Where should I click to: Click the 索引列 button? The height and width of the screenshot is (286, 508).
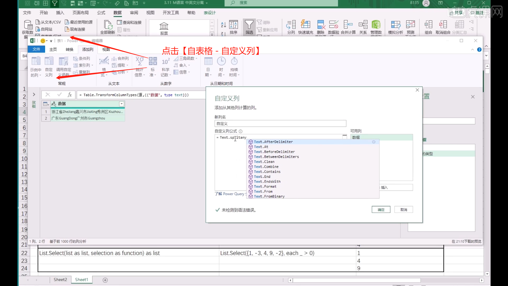[83, 65]
